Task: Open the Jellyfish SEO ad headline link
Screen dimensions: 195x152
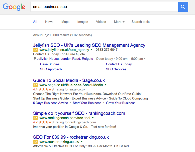Action: (89, 45)
